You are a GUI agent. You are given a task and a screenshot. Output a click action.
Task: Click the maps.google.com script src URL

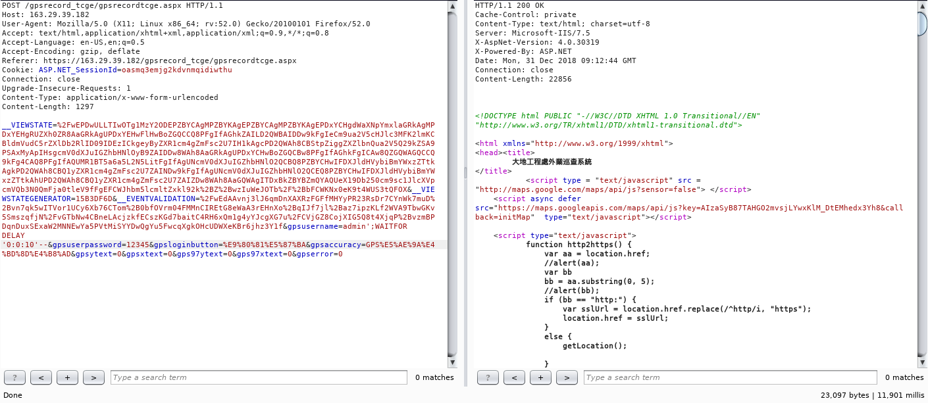click(588, 189)
